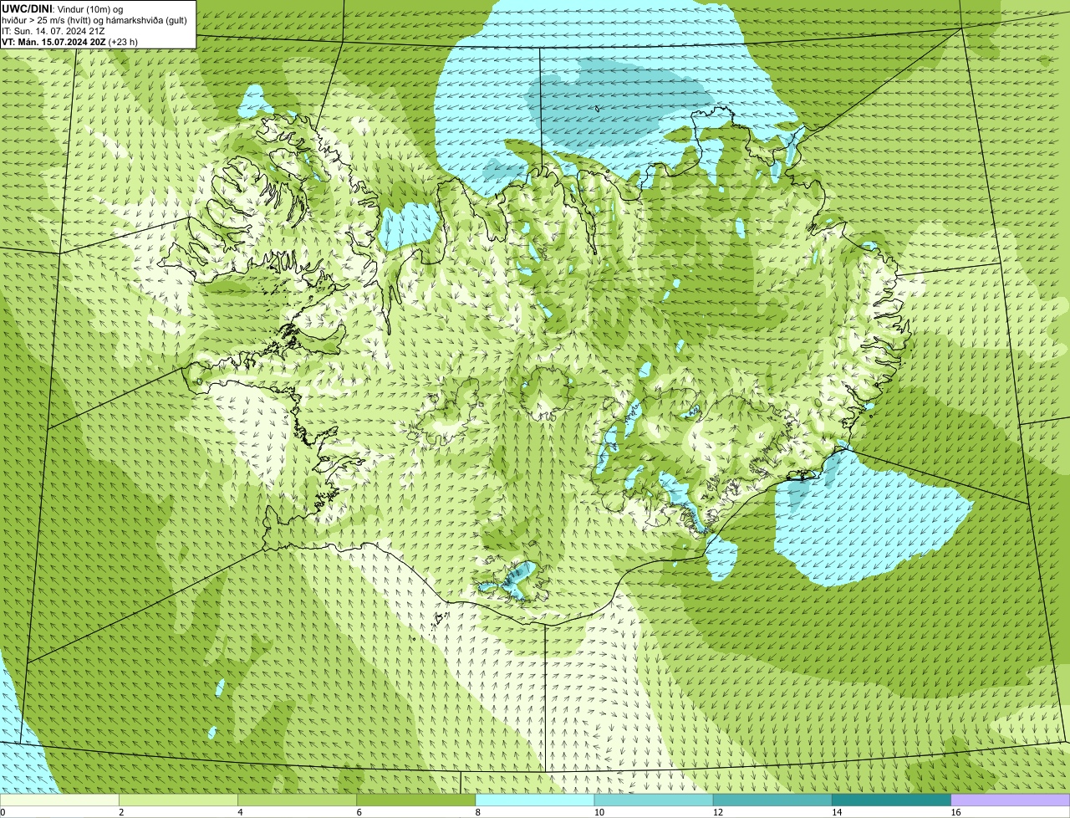Click the 14–16 m/s dark teal legend swatch

click(x=892, y=800)
